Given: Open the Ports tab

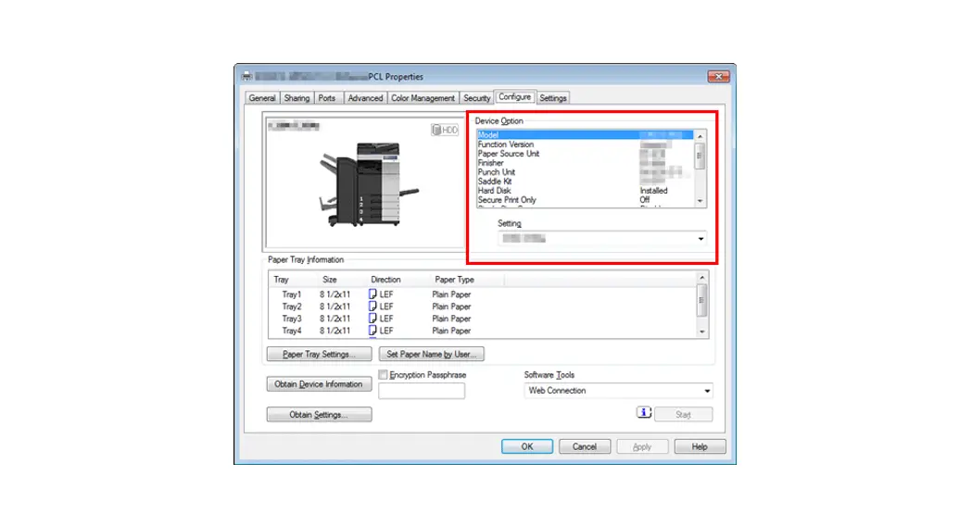Looking at the screenshot, I should coord(327,98).
